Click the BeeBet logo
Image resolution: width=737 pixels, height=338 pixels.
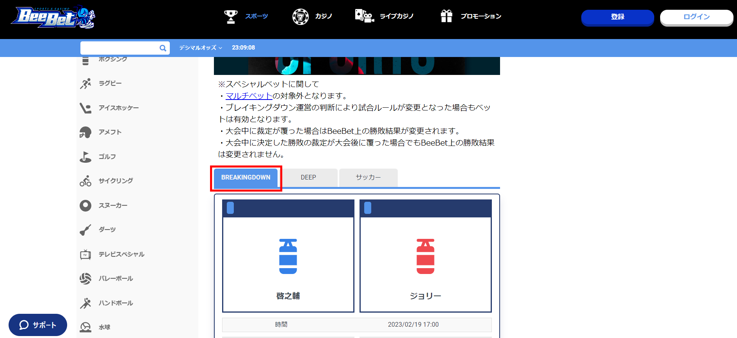pyautogui.click(x=53, y=17)
